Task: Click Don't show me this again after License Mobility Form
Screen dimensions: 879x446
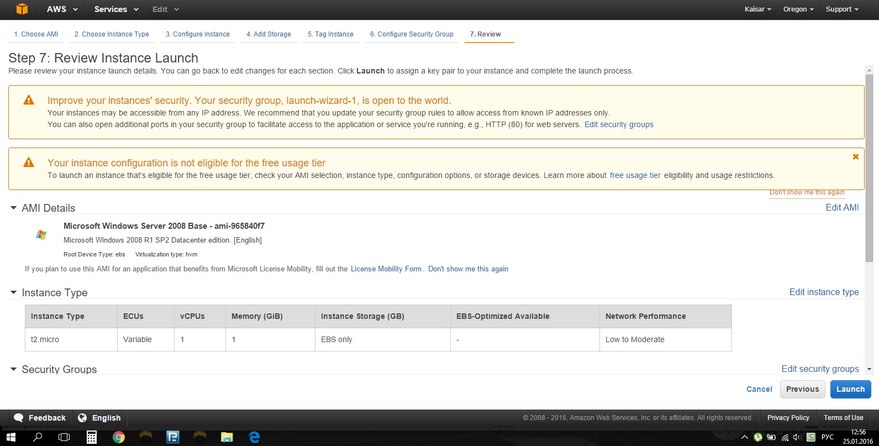Action: click(468, 269)
